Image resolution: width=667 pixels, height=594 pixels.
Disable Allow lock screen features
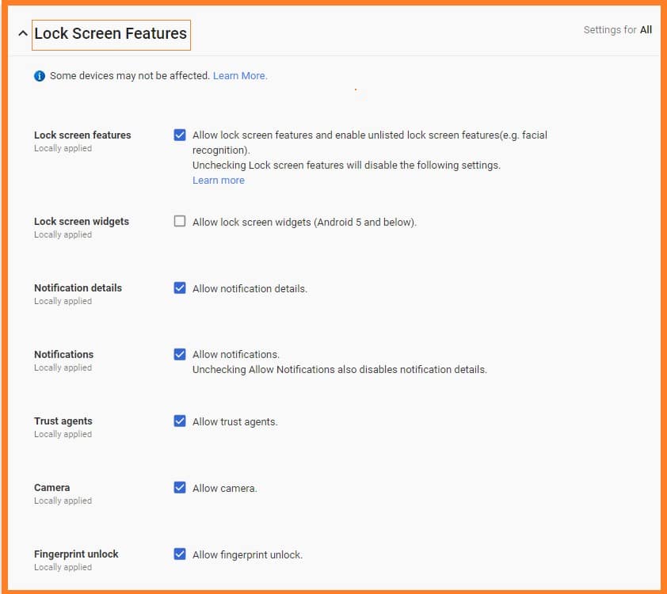(x=180, y=135)
